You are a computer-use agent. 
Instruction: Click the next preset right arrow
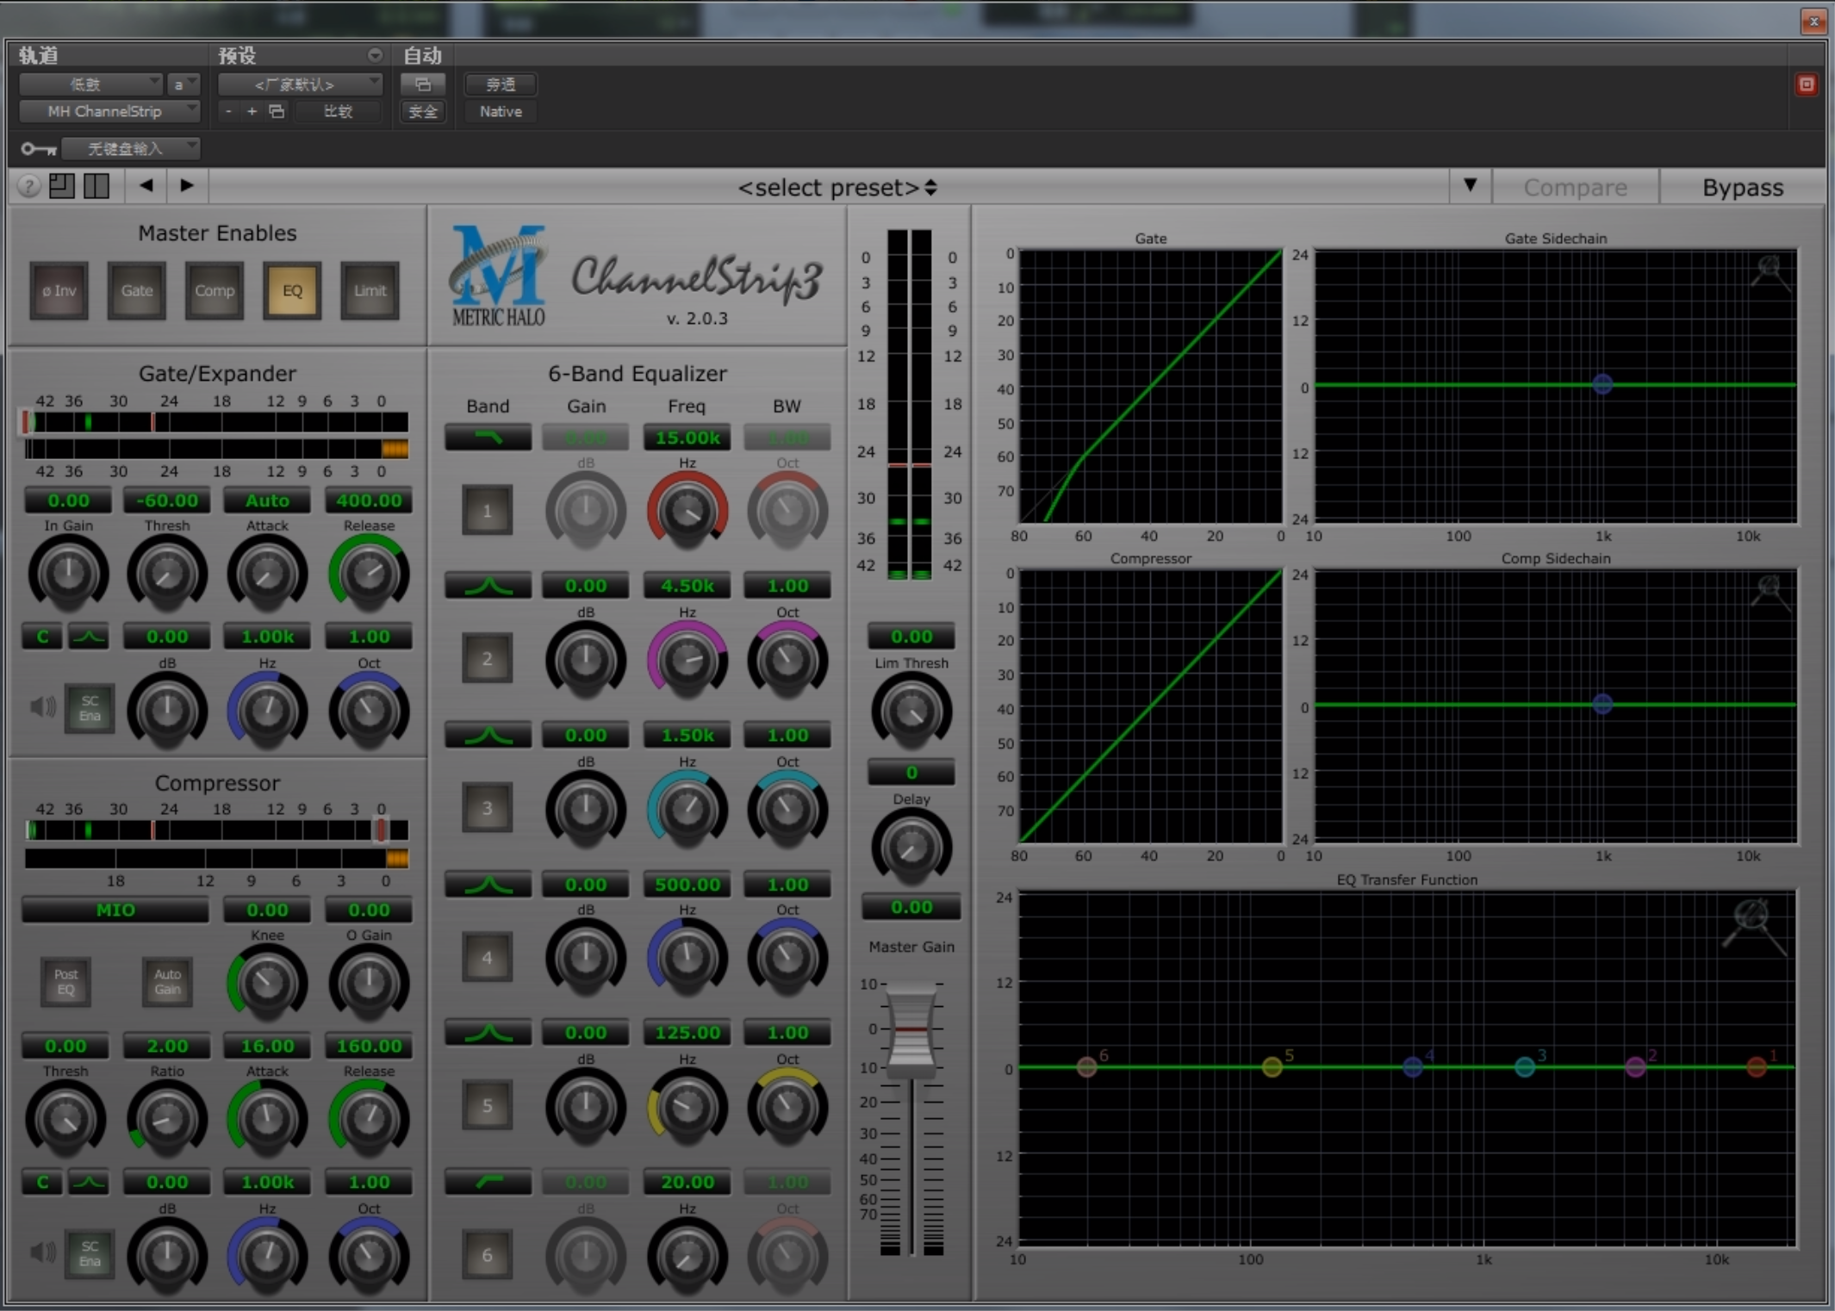(186, 185)
